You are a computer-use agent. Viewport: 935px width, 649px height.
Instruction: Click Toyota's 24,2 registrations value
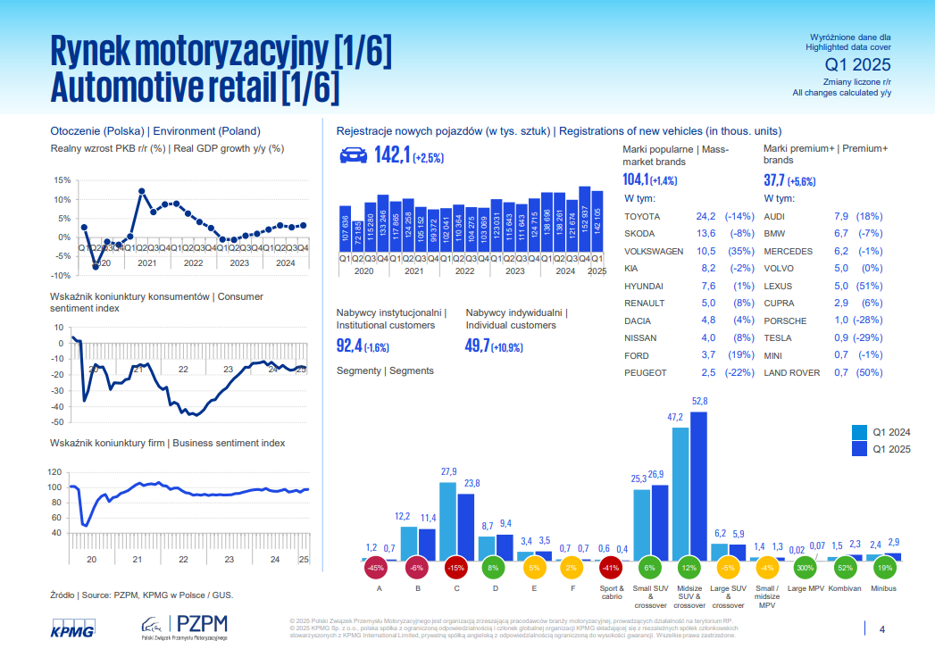tap(705, 216)
